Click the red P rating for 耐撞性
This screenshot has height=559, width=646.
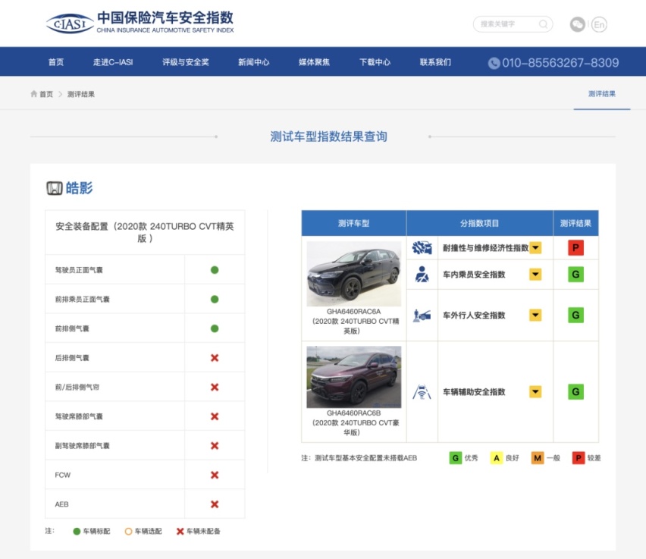(575, 248)
